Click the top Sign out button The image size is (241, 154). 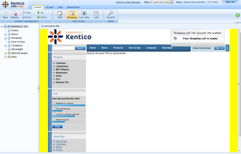click(x=230, y=2)
